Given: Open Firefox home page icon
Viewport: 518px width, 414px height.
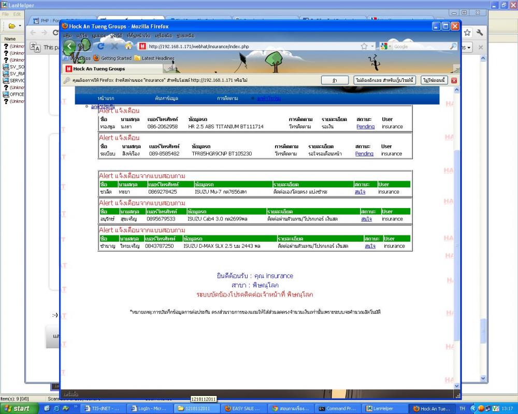Looking at the screenshot, I should pyautogui.click(x=128, y=46).
